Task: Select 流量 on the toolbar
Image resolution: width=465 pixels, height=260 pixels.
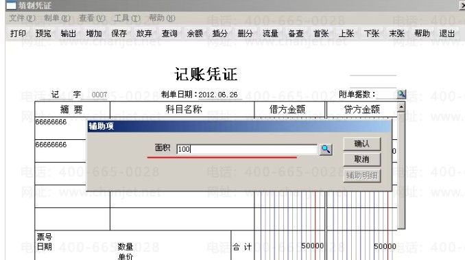Action: point(270,34)
